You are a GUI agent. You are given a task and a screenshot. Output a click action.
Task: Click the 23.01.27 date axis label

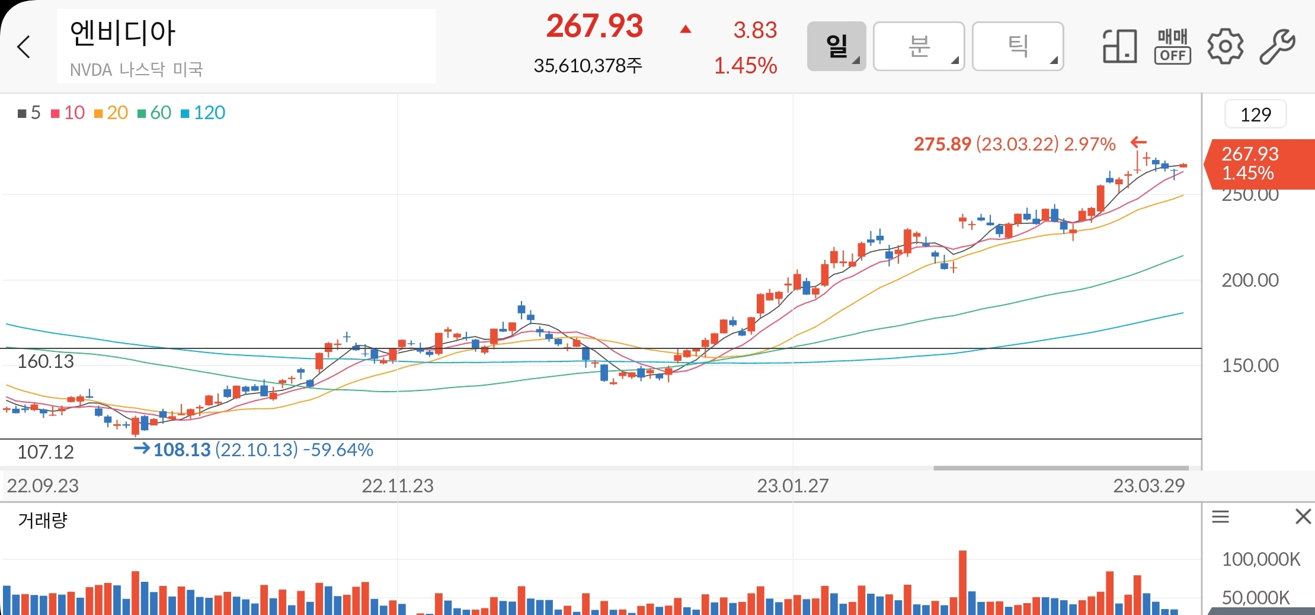coord(792,486)
